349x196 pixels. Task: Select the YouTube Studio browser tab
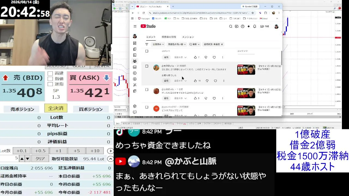click(x=152, y=6)
